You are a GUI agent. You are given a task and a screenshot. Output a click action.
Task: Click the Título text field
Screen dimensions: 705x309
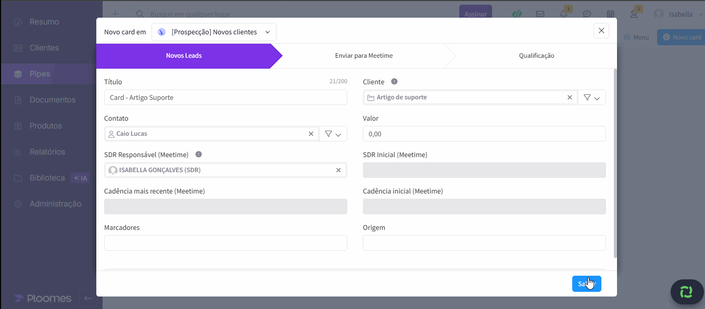coord(225,97)
